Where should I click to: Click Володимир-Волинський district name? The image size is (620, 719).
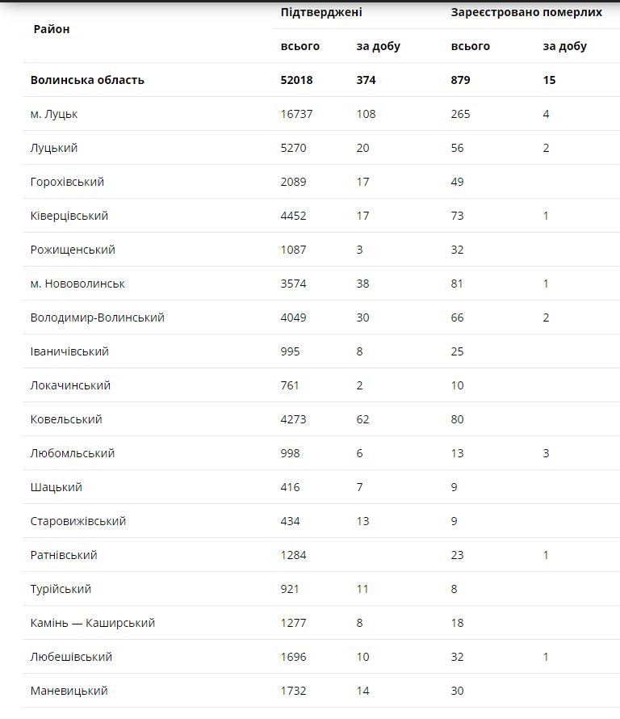click(98, 317)
